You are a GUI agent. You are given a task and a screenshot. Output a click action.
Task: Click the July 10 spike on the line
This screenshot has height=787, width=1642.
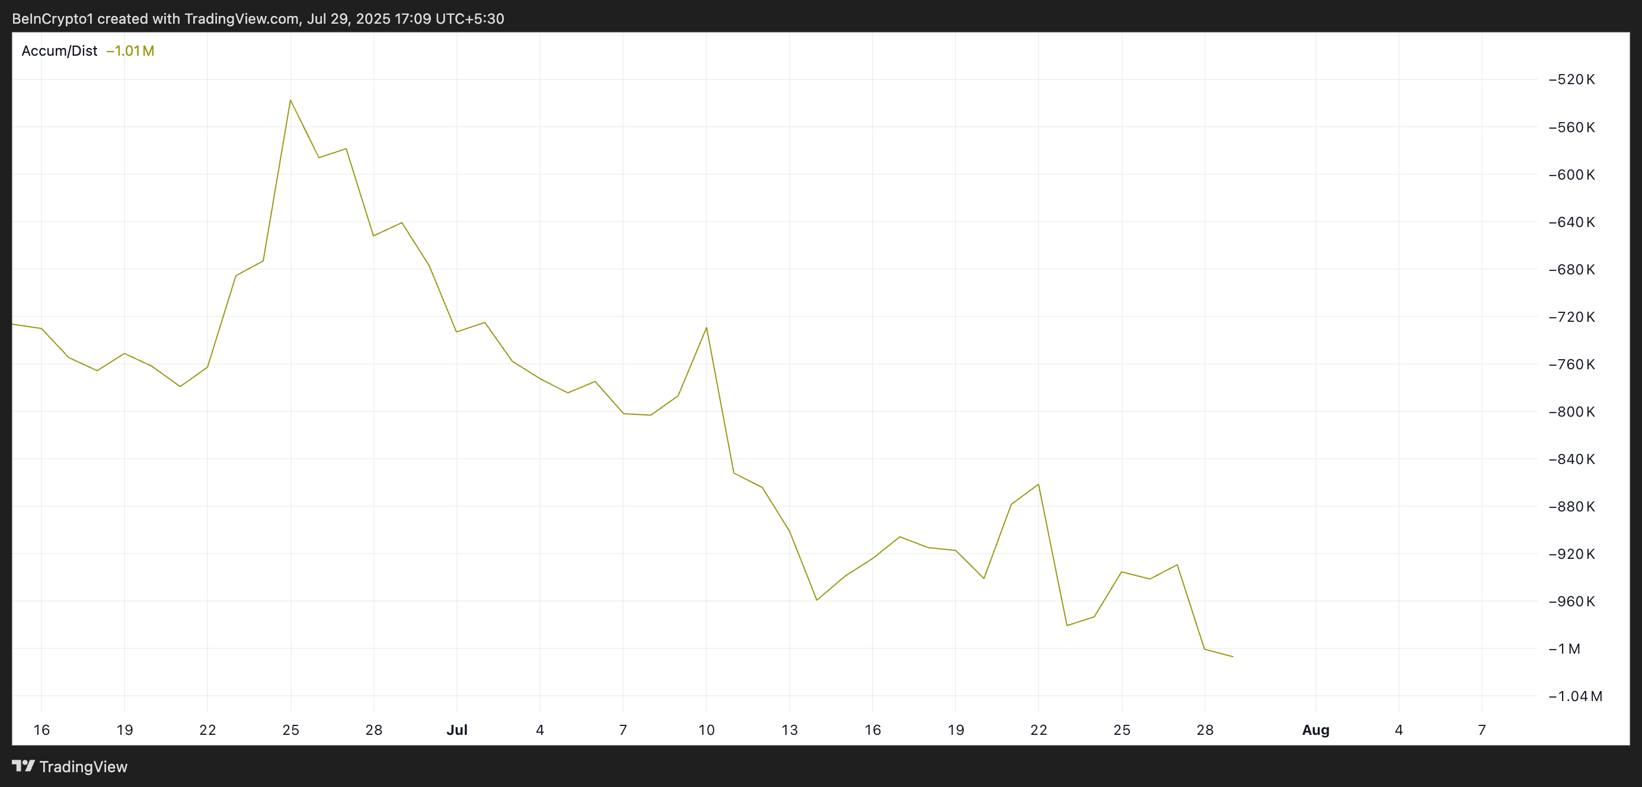(706, 328)
